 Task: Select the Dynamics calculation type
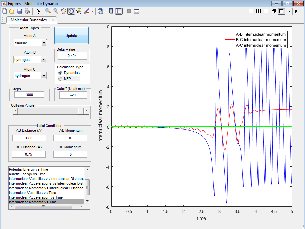(60, 73)
